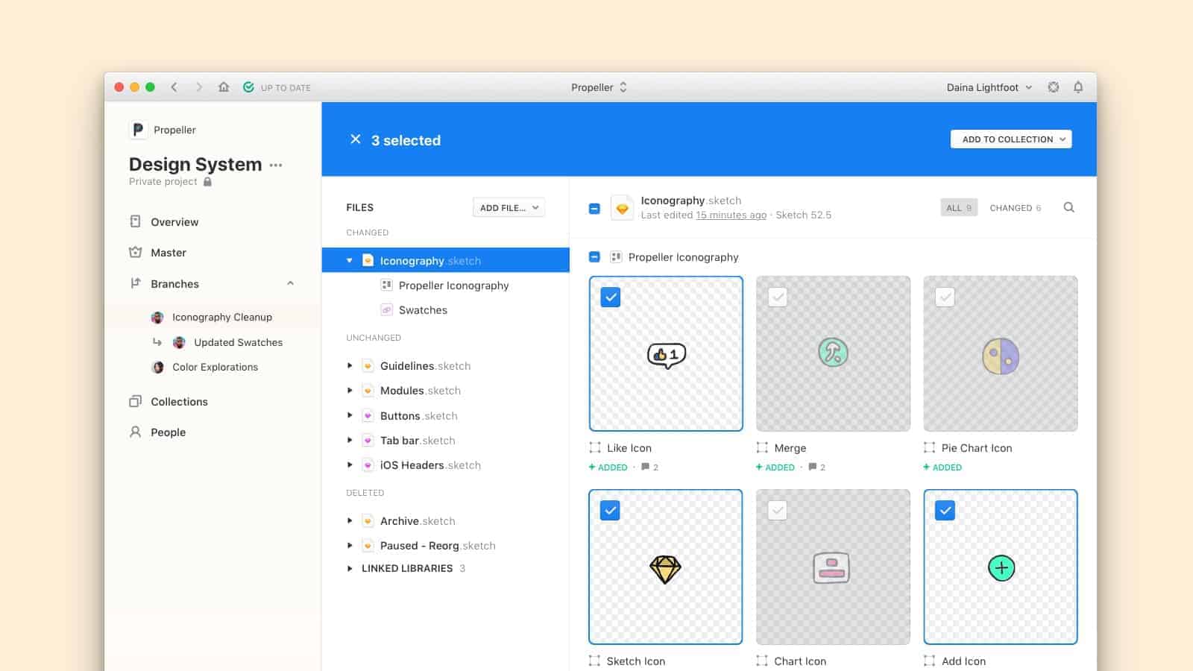1193x671 pixels.
Task: Expand the Buttons.sketch file
Action: point(349,415)
